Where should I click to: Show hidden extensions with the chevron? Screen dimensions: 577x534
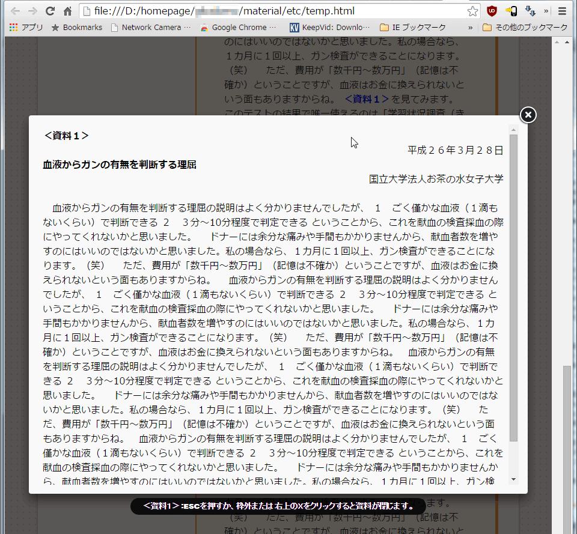tap(546, 11)
